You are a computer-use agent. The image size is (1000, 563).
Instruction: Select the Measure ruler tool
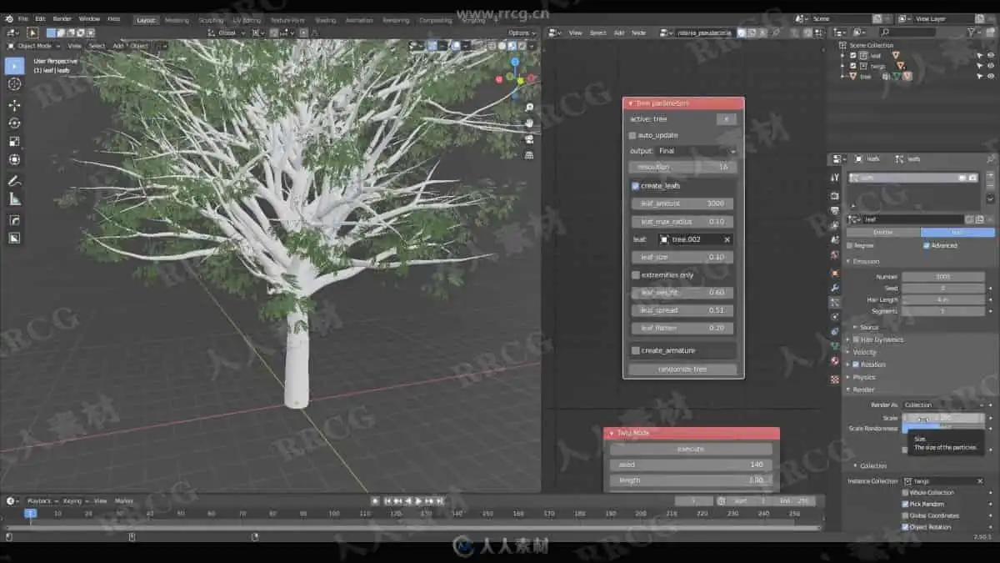tap(14, 199)
